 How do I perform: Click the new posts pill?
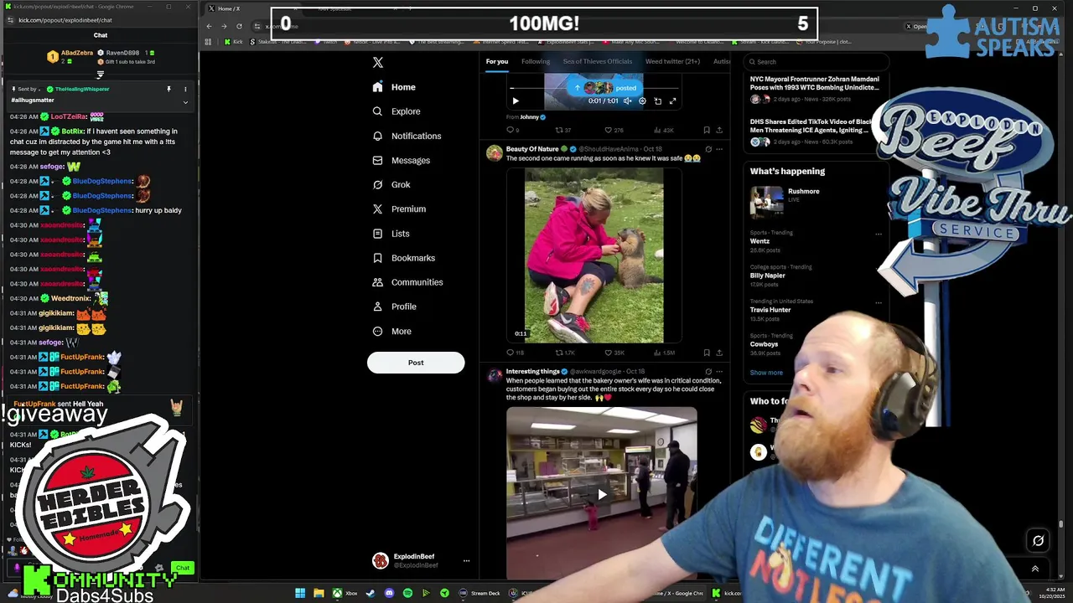coord(604,87)
